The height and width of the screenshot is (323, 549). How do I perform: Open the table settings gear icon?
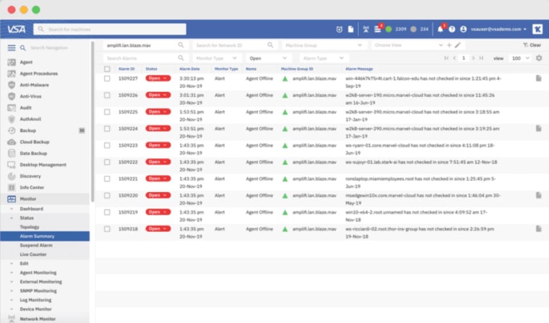click(539, 58)
